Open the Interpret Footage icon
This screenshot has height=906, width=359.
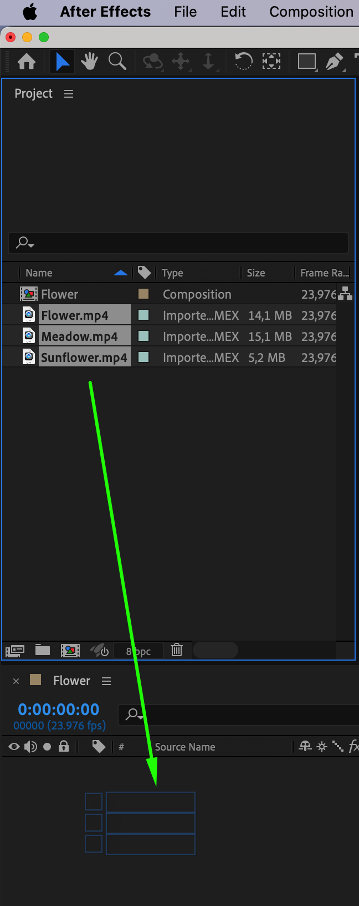pos(15,650)
